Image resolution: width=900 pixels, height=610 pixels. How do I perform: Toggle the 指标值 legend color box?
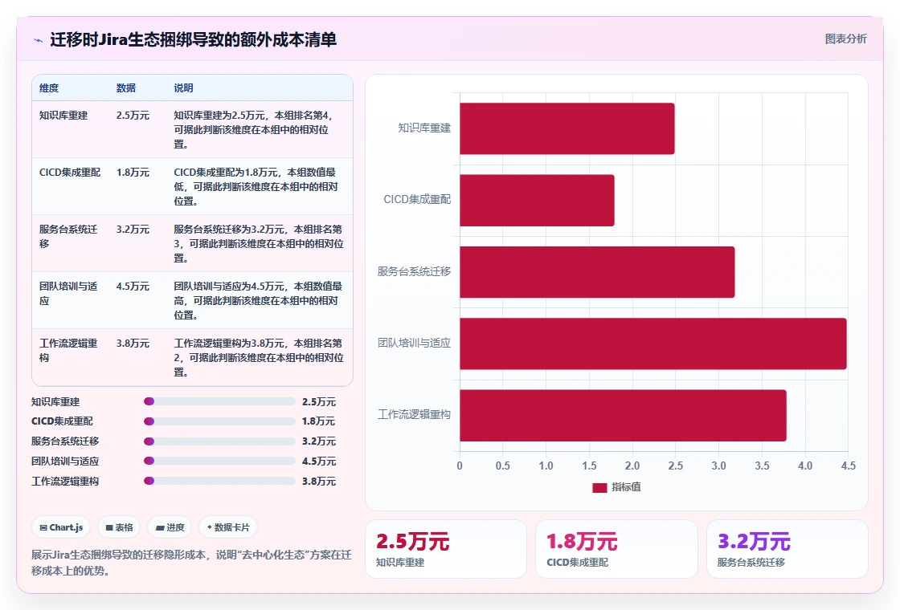pos(599,487)
